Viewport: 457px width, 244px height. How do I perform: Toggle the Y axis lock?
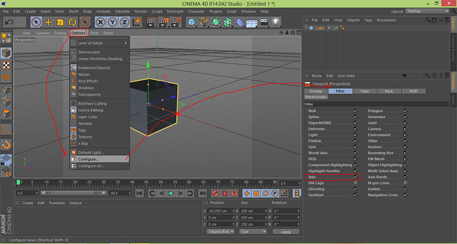pos(113,22)
